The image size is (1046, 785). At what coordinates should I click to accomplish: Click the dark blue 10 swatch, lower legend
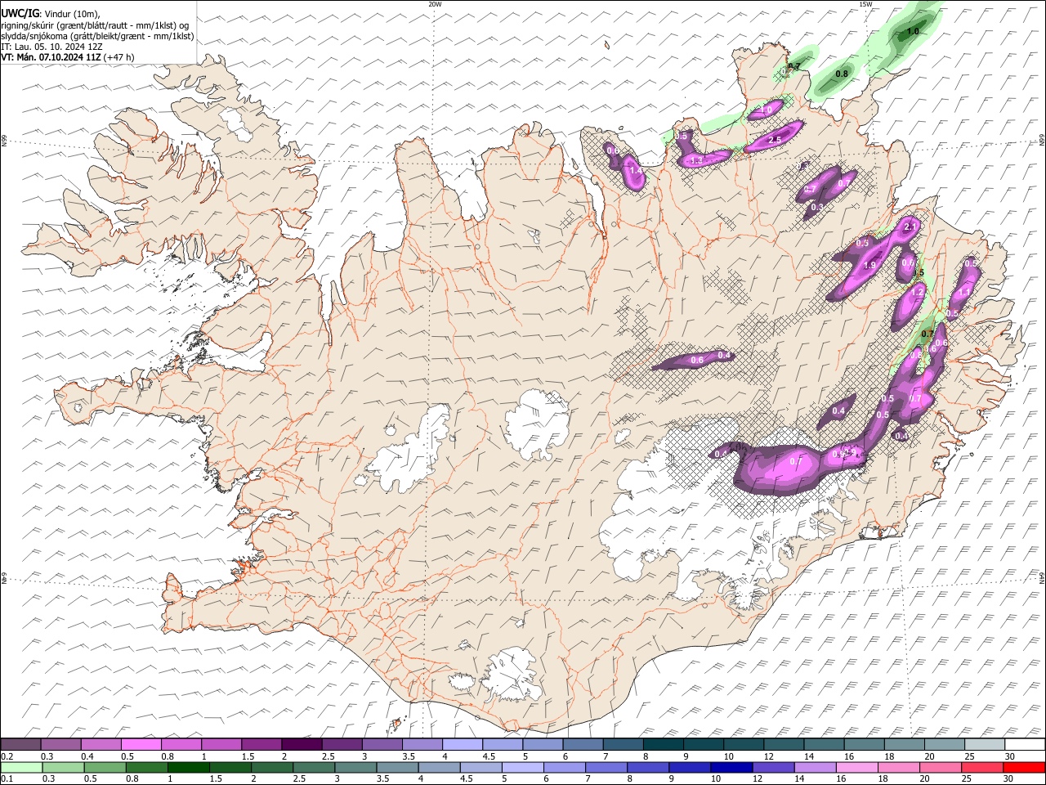click(x=731, y=767)
